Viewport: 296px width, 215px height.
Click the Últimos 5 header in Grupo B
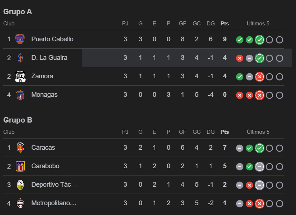(258, 132)
